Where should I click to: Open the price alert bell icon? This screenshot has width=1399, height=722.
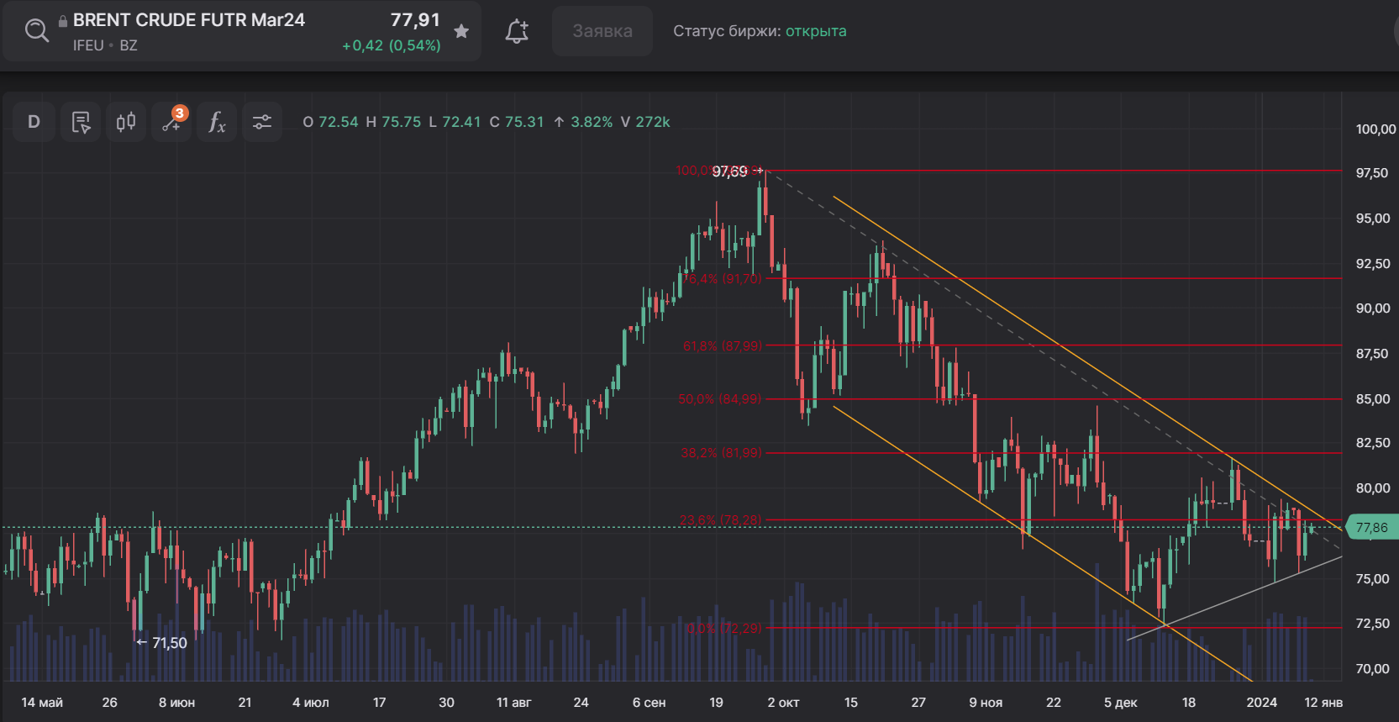(x=517, y=31)
